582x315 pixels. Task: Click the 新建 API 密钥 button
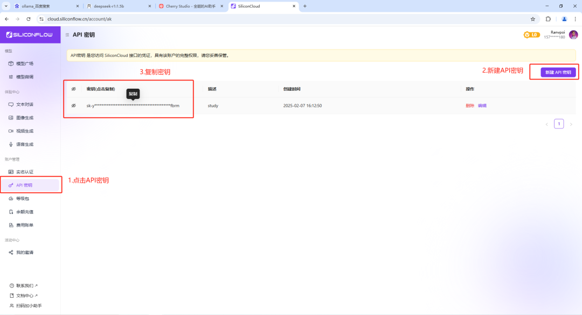point(558,72)
